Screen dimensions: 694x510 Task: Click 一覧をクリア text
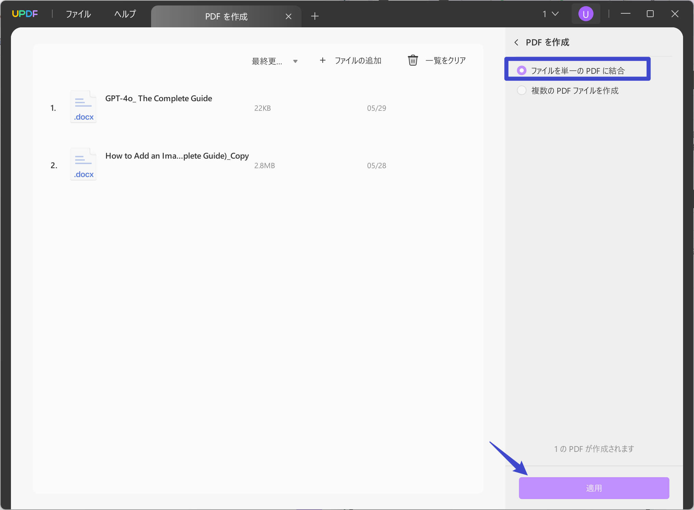445,61
